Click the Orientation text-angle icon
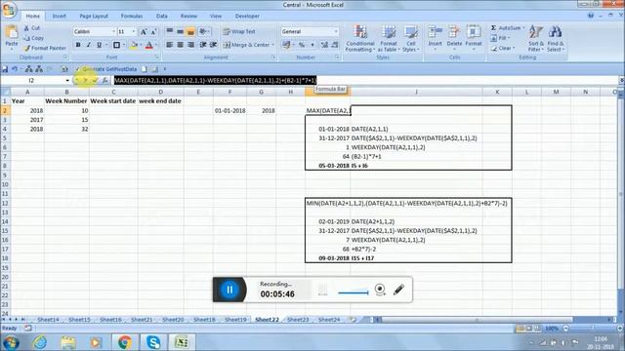The width and height of the screenshot is (625, 351). click(203, 31)
